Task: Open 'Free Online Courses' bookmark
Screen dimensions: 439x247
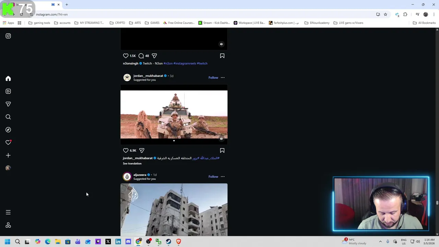Action: point(179,23)
